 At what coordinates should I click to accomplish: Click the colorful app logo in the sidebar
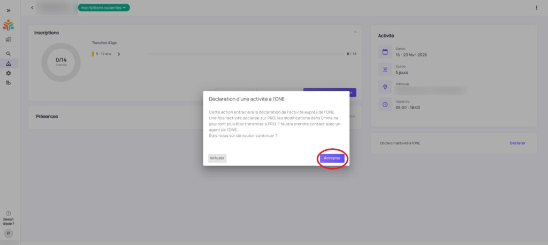[9, 25]
